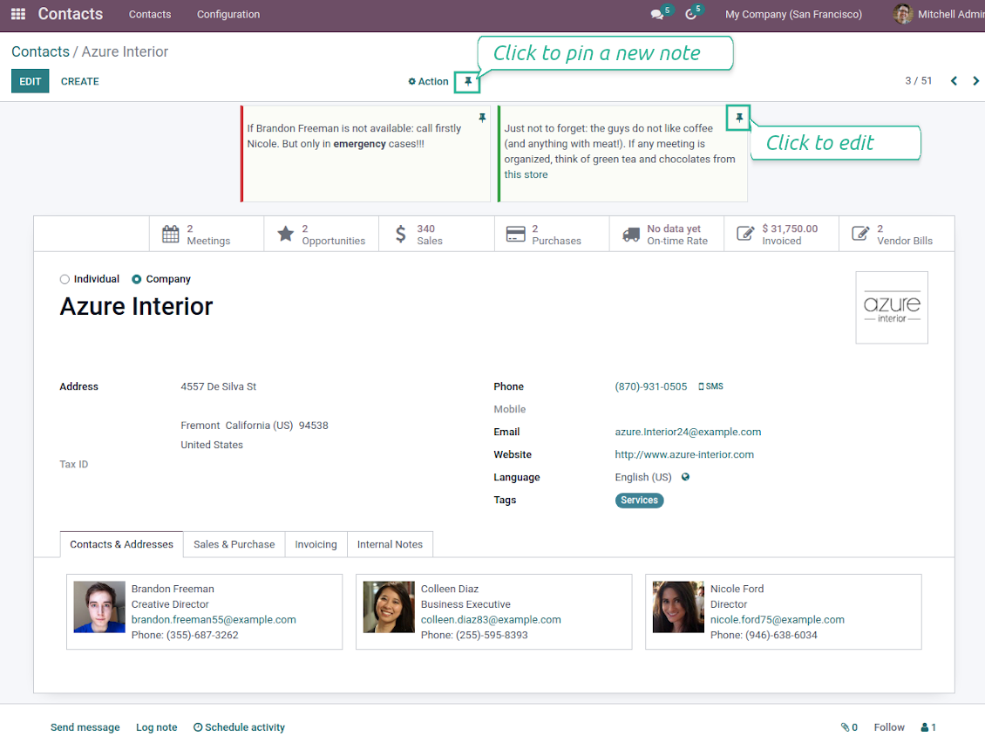Click Colleen Diaz photo thumbnail
This screenshot has width=985, height=743.
point(389,607)
